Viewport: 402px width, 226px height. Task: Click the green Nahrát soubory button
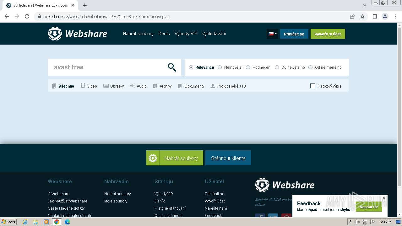(175, 158)
